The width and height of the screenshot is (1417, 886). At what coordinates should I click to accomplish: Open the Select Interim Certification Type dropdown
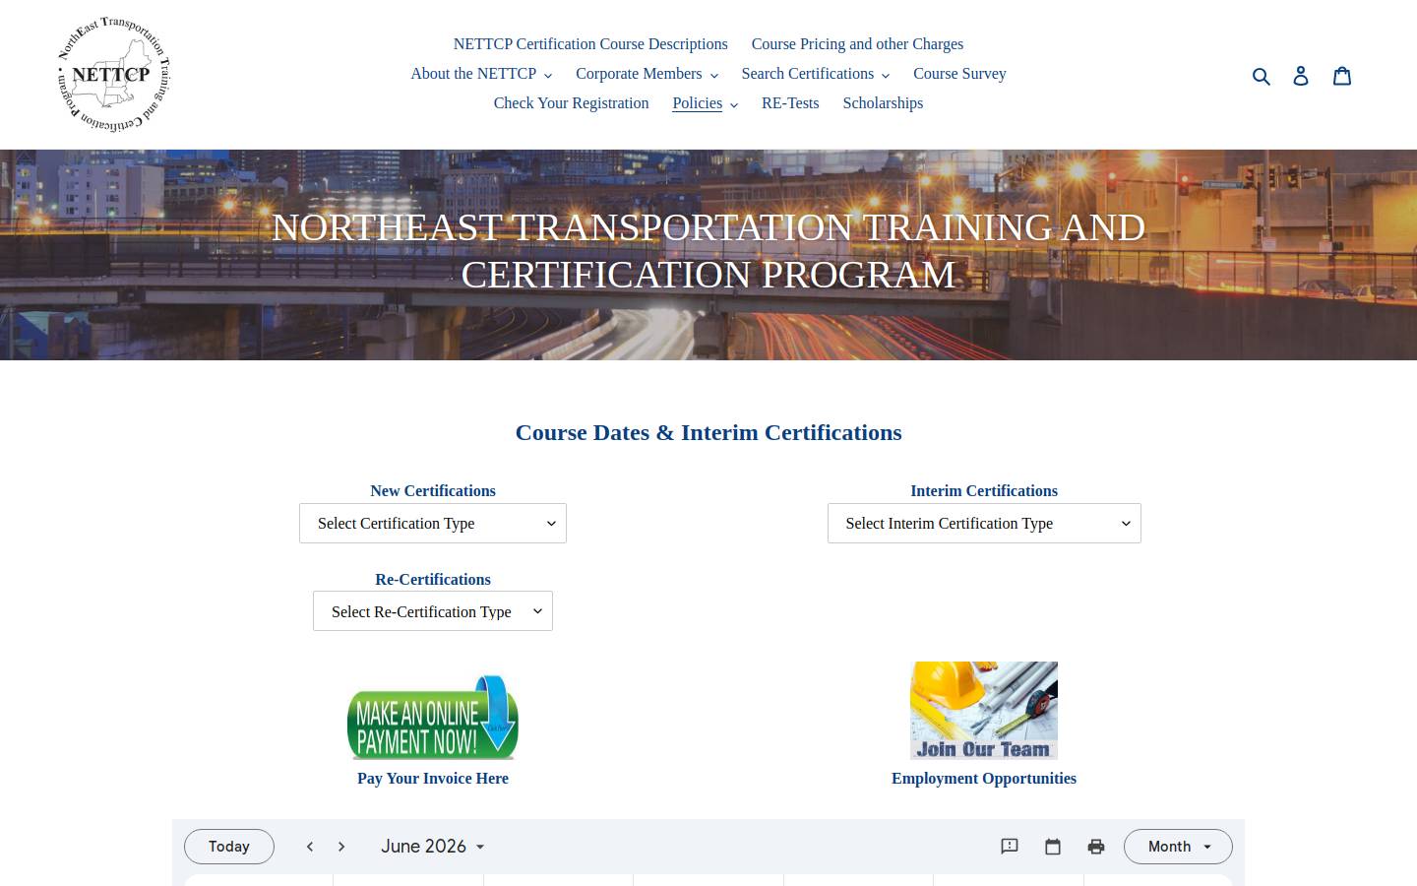(x=984, y=524)
